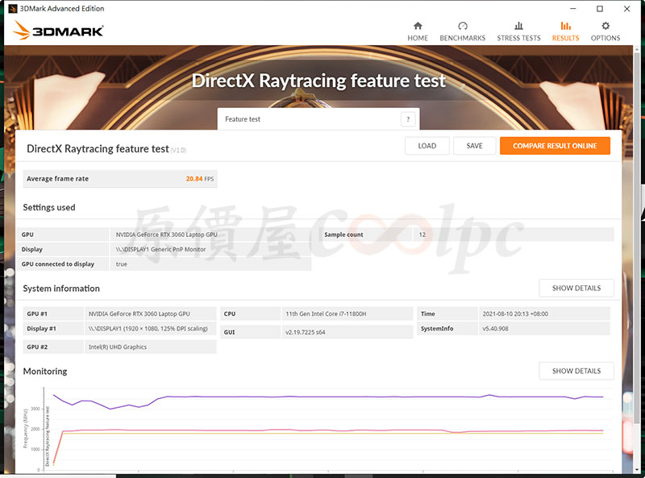Click the Settings used heading
The image size is (645, 478).
49,207
